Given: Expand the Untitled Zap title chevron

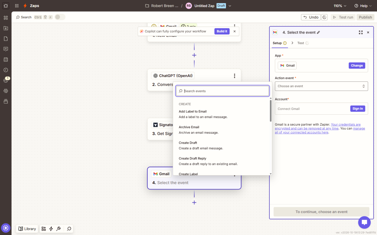Looking at the screenshot, I should pos(230,6).
